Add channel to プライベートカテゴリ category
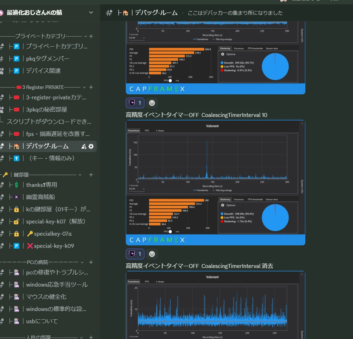 click(91, 36)
